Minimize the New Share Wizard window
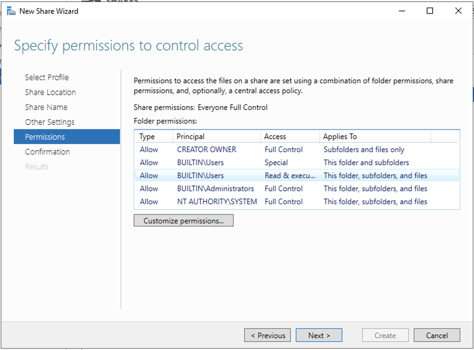 point(402,11)
